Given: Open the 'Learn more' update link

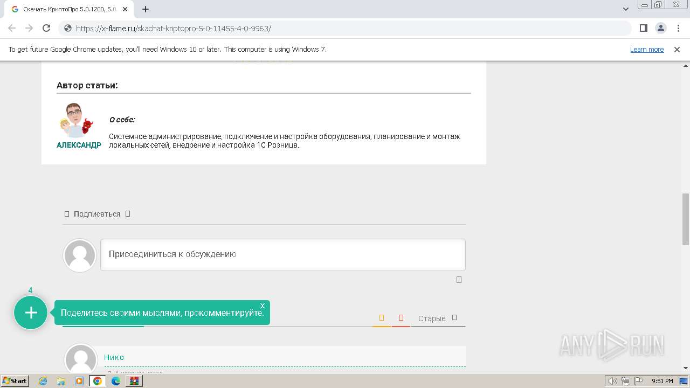Looking at the screenshot, I should (647, 49).
